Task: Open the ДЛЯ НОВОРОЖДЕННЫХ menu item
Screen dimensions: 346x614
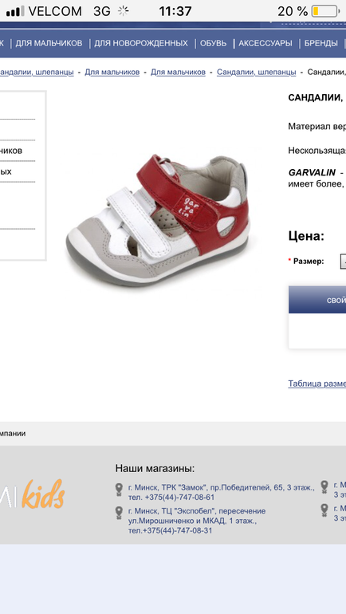Action: [x=141, y=43]
